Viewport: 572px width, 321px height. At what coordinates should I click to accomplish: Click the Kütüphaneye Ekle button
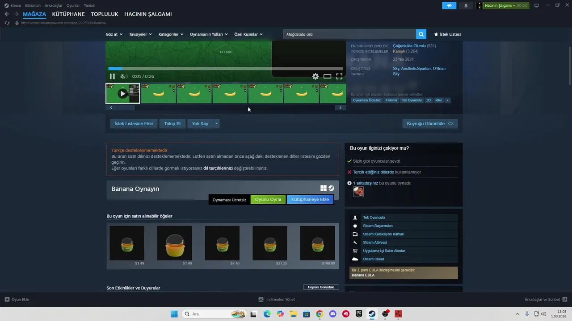point(310,199)
